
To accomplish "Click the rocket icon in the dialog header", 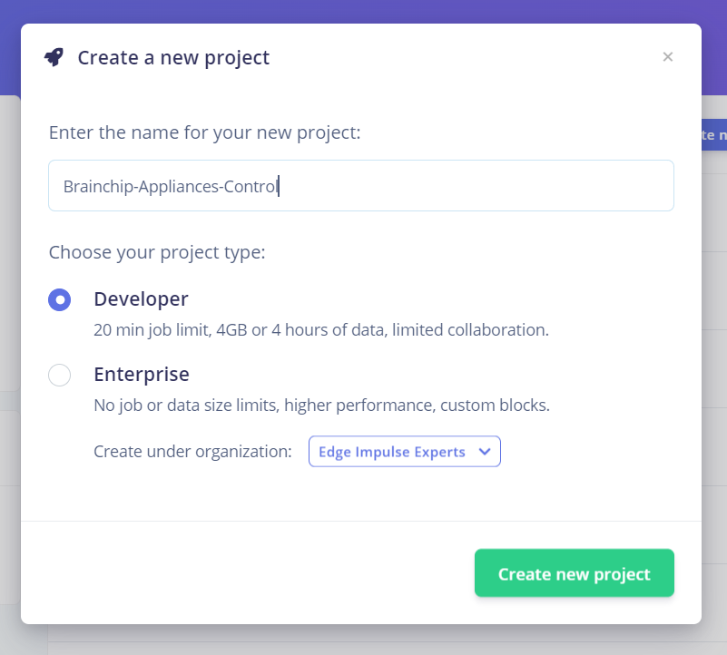I will tap(54, 57).
